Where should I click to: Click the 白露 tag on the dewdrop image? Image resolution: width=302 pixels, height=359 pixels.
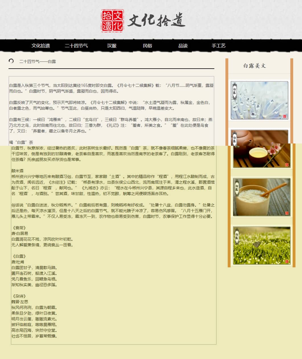(x=235, y=91)
